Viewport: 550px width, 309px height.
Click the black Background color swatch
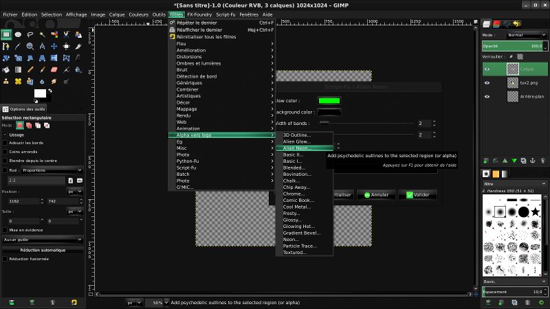[x=329, y=112]
